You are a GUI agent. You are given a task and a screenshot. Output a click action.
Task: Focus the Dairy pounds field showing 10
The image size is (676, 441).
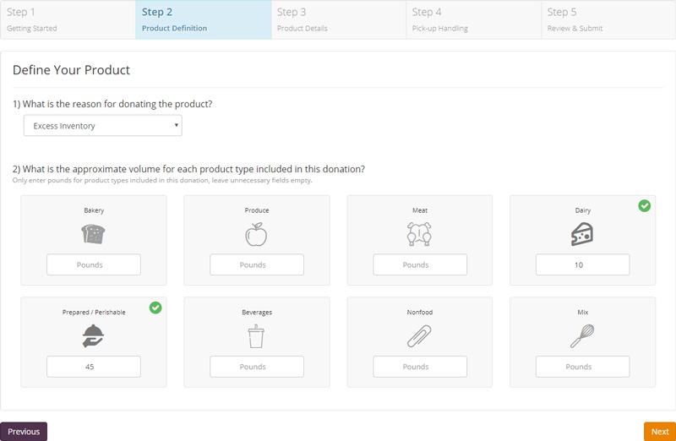[582, 264]
